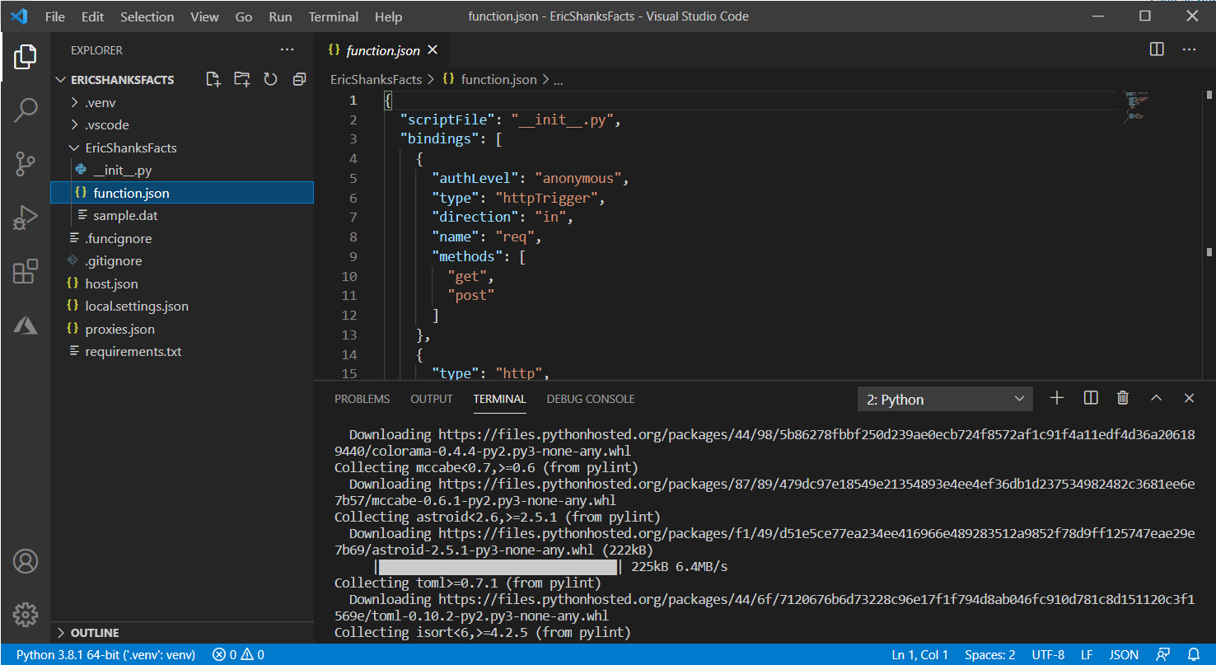Open the Azure view
This screenshot has height=665, width=1216.
26,325
